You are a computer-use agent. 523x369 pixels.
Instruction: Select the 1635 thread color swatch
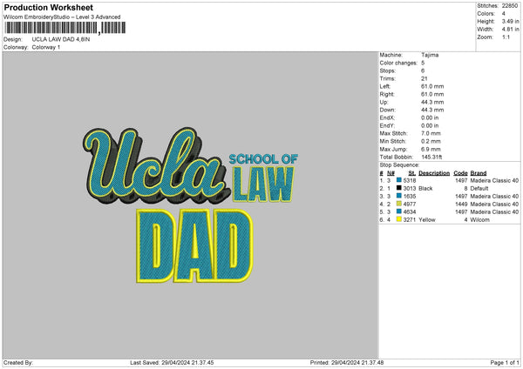click(x=399, y=196)
